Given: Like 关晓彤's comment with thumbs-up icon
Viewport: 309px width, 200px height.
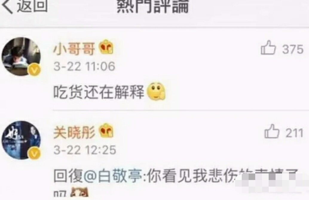Looking at the screenshot, I should pos(272,131).
